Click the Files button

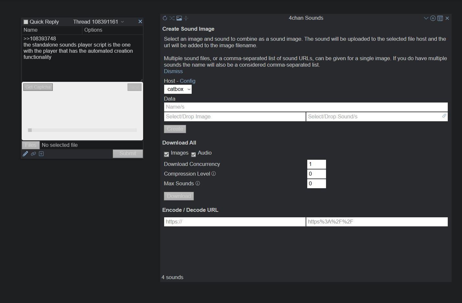tap(31, 145)
